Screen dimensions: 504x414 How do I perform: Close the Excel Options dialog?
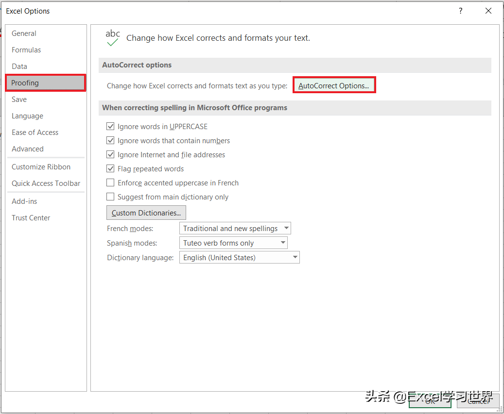[488, 11]
